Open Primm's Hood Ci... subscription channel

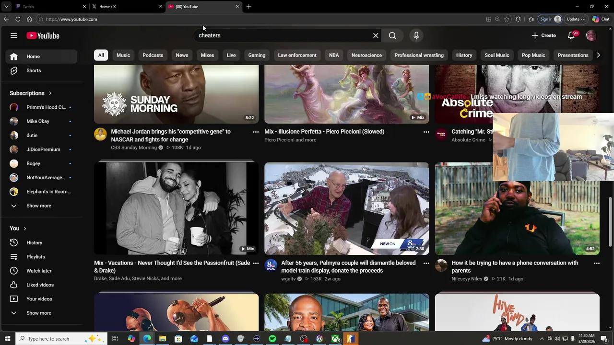pos(41,107)
